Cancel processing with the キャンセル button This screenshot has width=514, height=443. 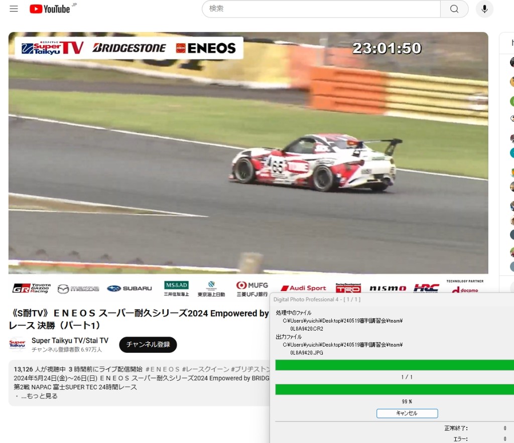(x=407, y=413)
